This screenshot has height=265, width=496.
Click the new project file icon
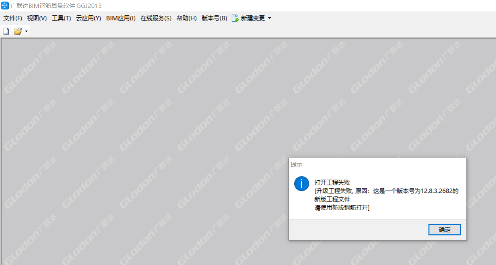pyautogui.click(x=6, y=31)
